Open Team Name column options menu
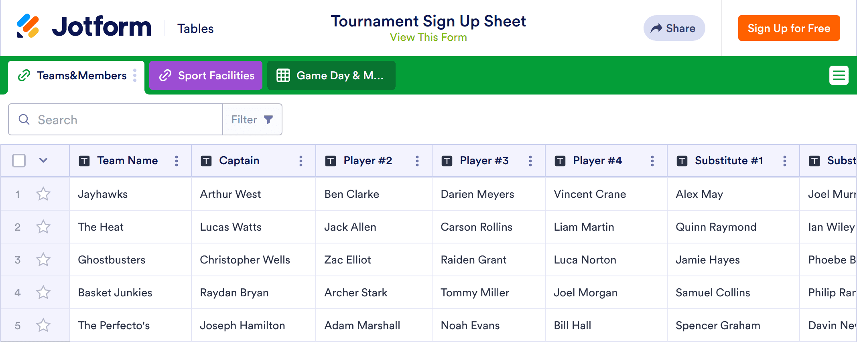857x342 pixels. tap(177, 161)
